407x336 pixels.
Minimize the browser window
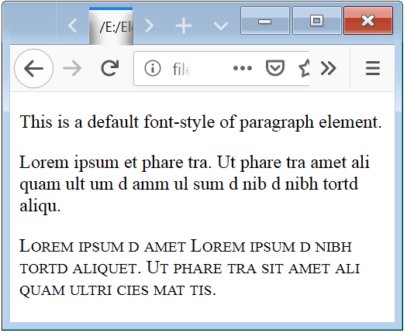pos(265,21)
